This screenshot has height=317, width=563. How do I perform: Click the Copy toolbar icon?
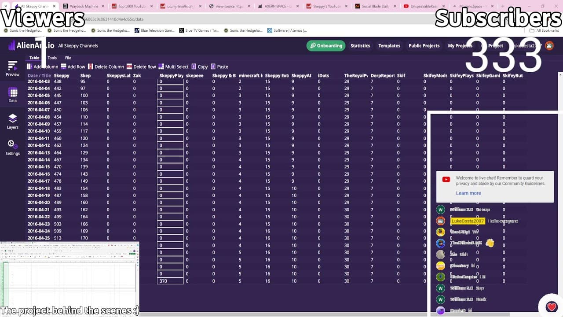(194, 66)
